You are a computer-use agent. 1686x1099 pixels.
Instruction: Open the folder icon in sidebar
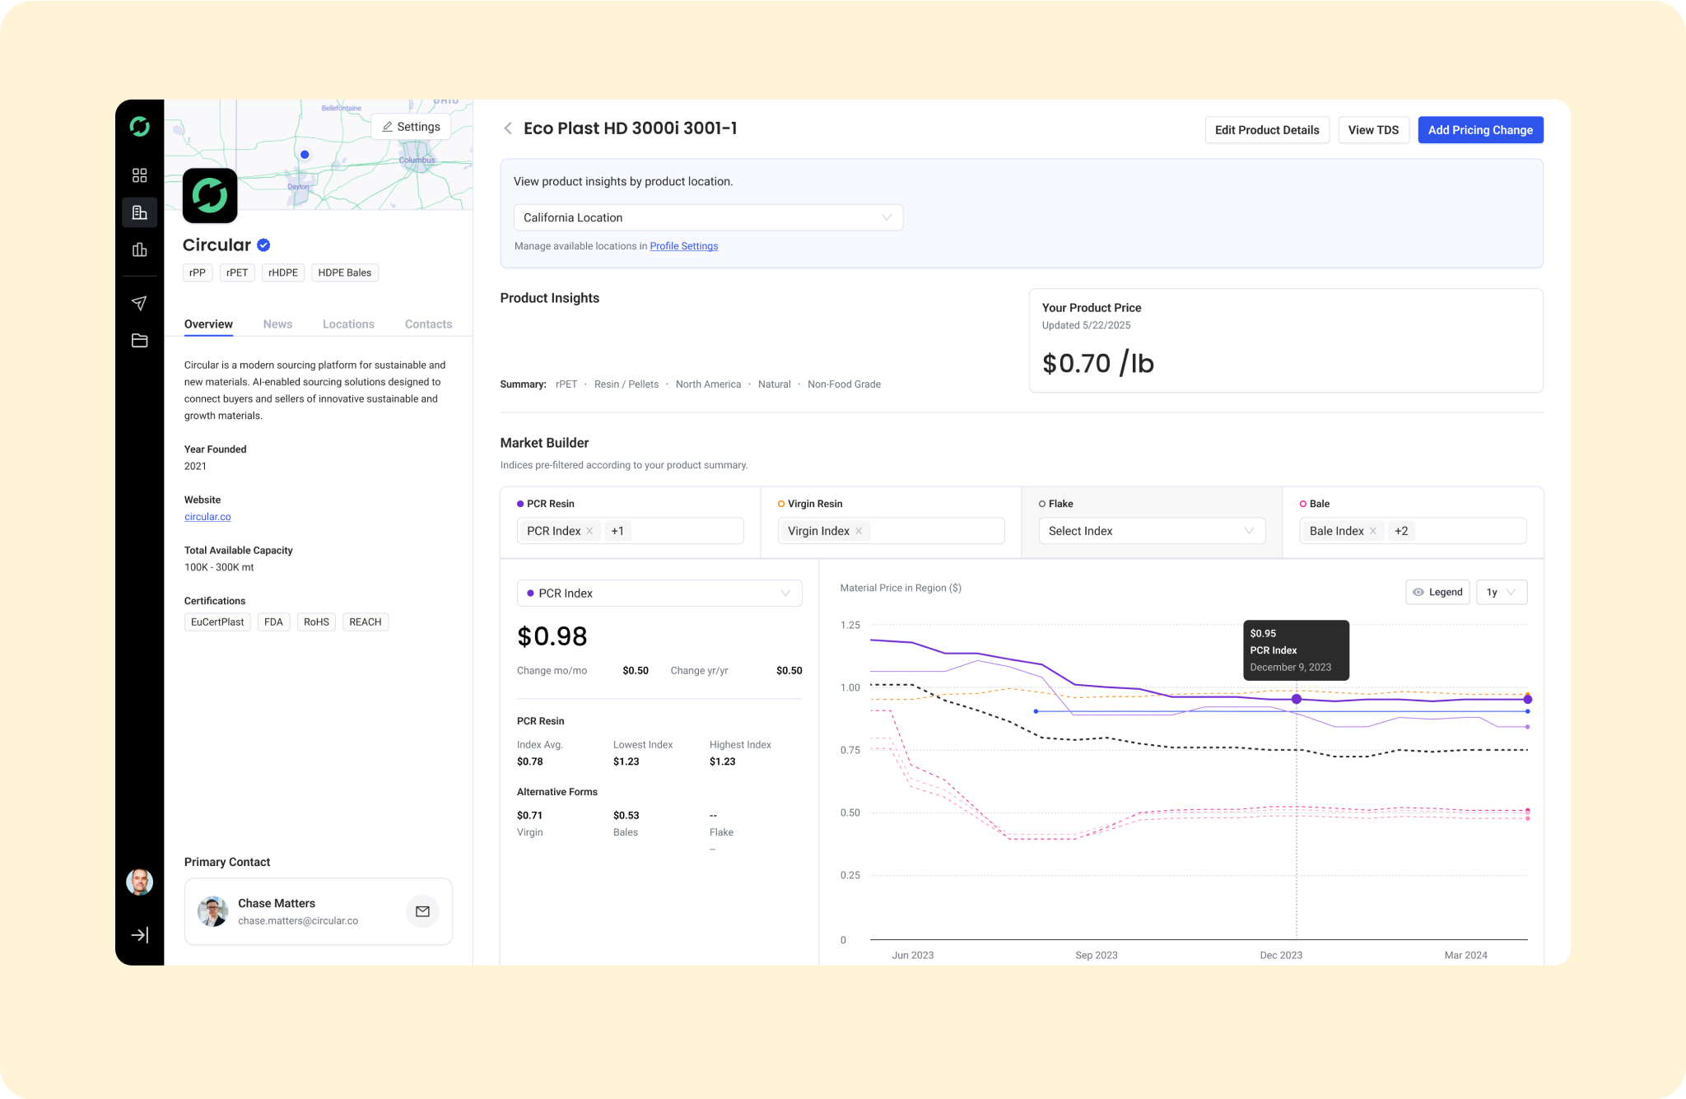click(x=139, y=340)
